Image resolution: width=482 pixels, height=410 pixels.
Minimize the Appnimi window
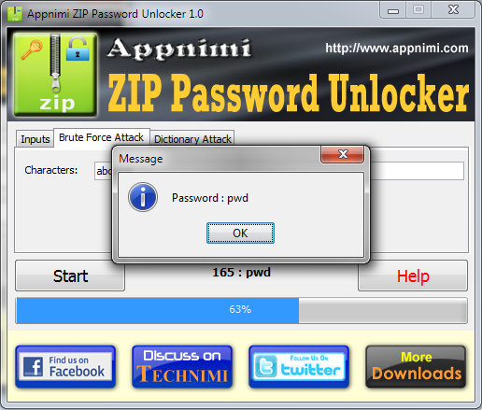[x=393, y=10]
